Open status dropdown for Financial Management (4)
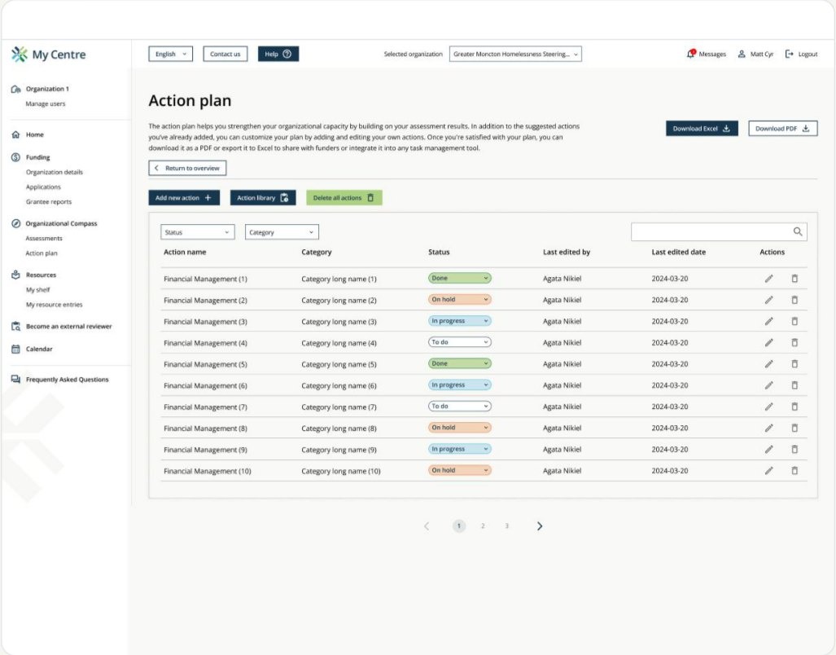This screenshot has height=655, width=836. 460,342
